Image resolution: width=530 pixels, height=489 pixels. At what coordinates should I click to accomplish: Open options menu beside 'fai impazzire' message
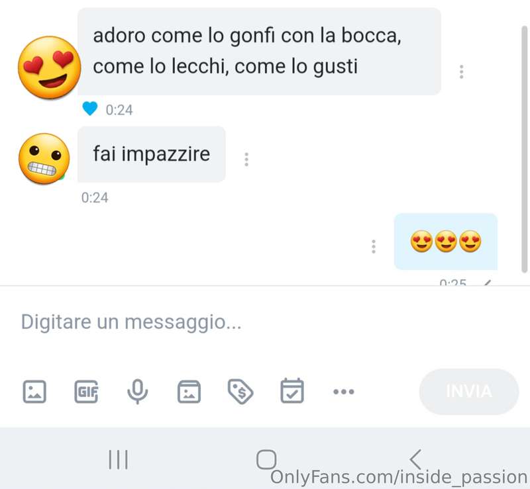pyautogui.click(x=246, y=159)
